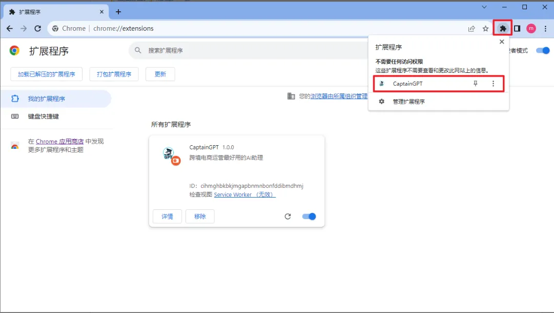This screenshot has height=313, width=554.
Task: Click the 更新 button
Action: pos(160,74)
